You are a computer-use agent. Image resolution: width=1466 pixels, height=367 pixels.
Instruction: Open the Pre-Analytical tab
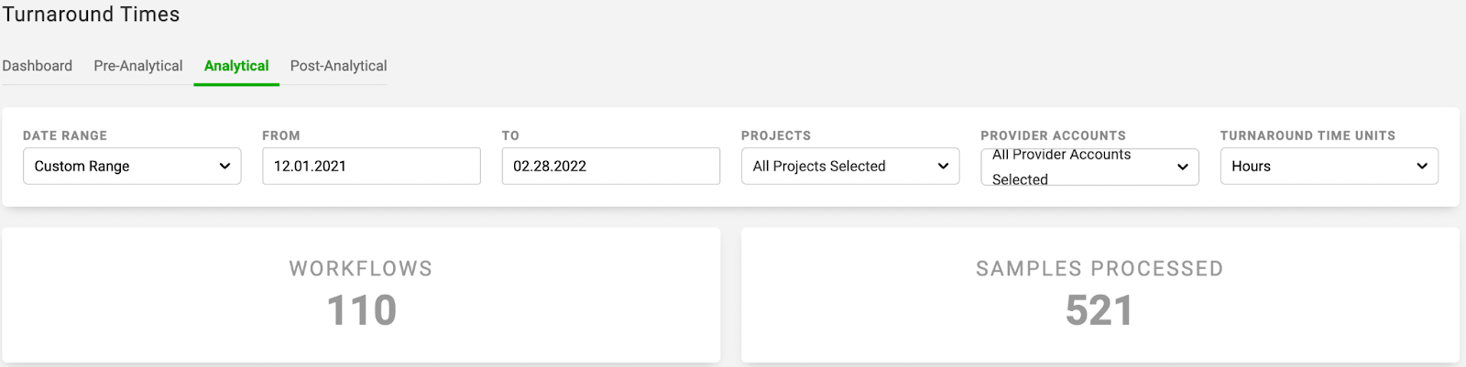pyautogui.click(x=138, y=66)
